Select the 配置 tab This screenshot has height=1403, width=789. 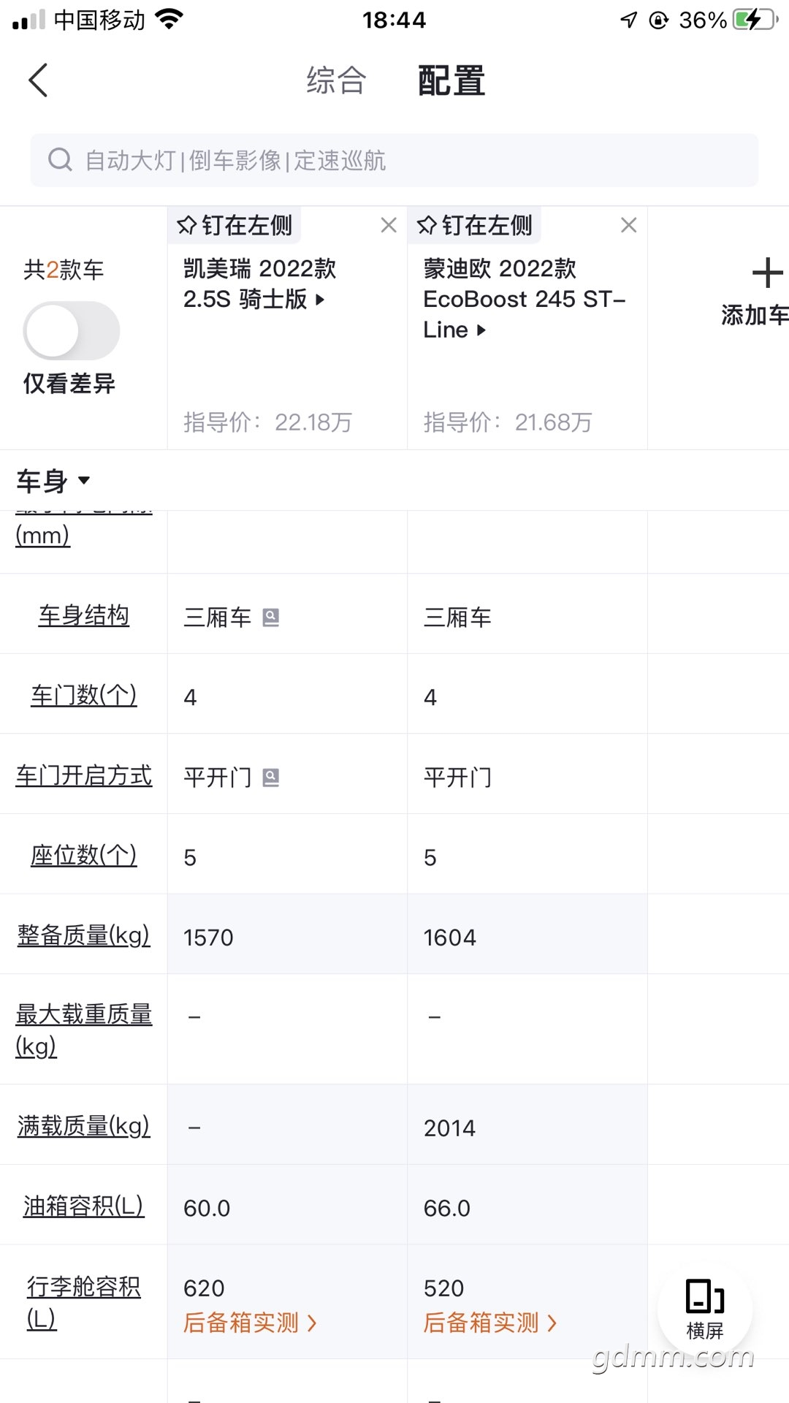(451, 80)
